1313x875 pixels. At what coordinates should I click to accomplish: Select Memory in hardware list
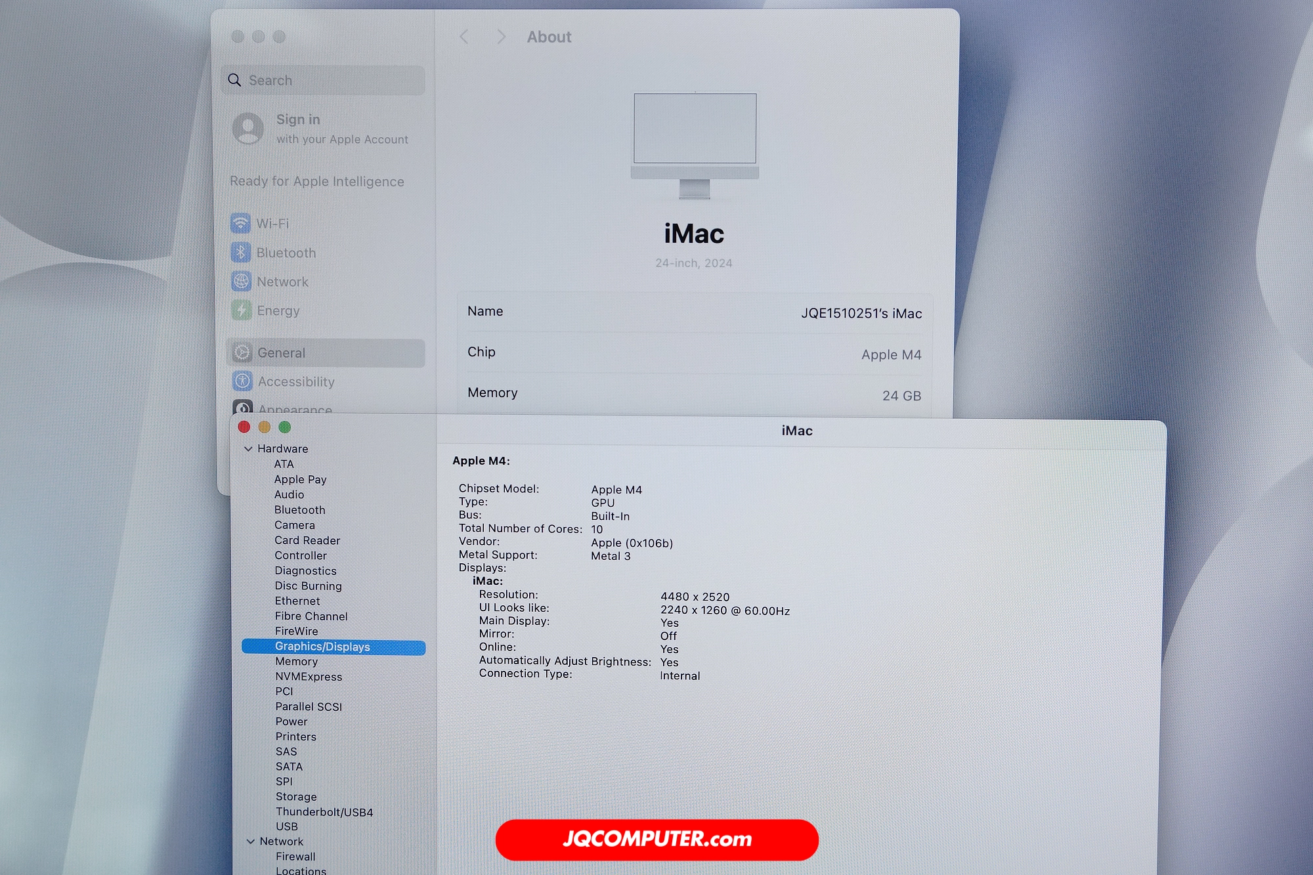296,662
